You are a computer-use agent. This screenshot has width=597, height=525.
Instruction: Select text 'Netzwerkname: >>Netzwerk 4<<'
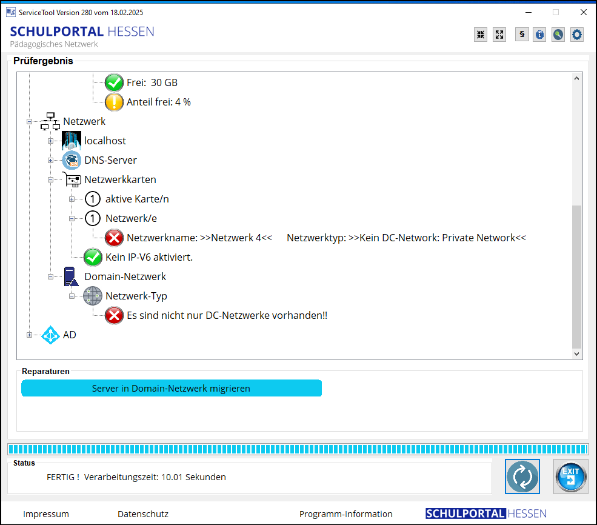click(x=199, y=238)
